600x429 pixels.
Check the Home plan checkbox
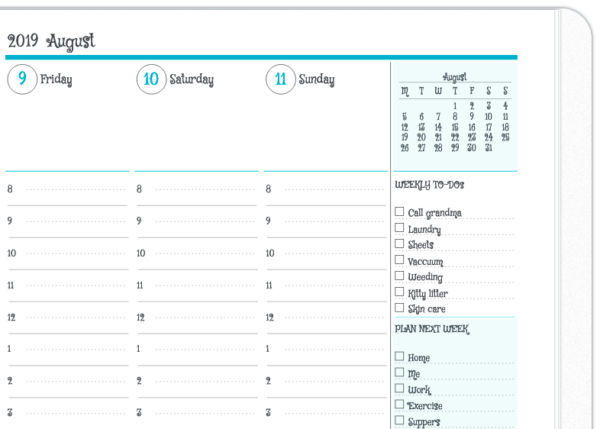tap(399, 356)
